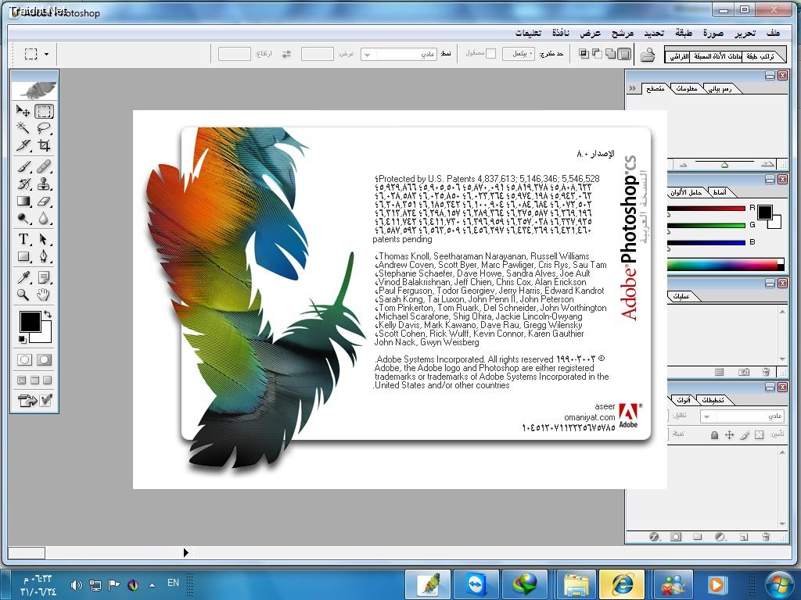Image resolution: width=801 pixels, height=600 pixels.
Task: Open the ملف (File) menu
Action: pos(773,33)
